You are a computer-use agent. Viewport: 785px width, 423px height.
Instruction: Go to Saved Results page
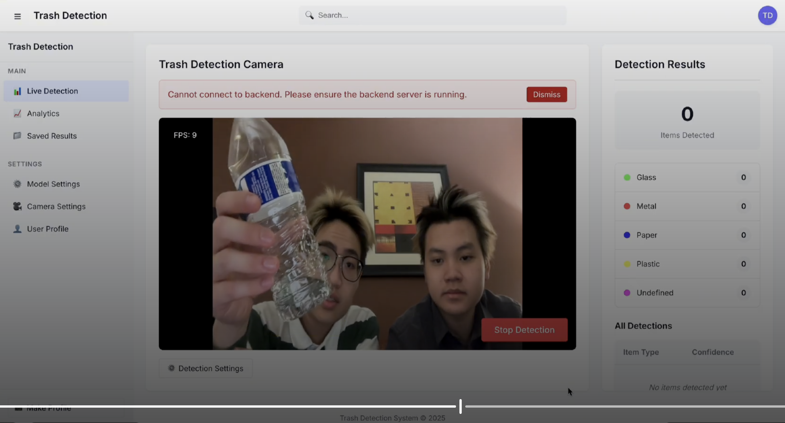pos(52,136)
